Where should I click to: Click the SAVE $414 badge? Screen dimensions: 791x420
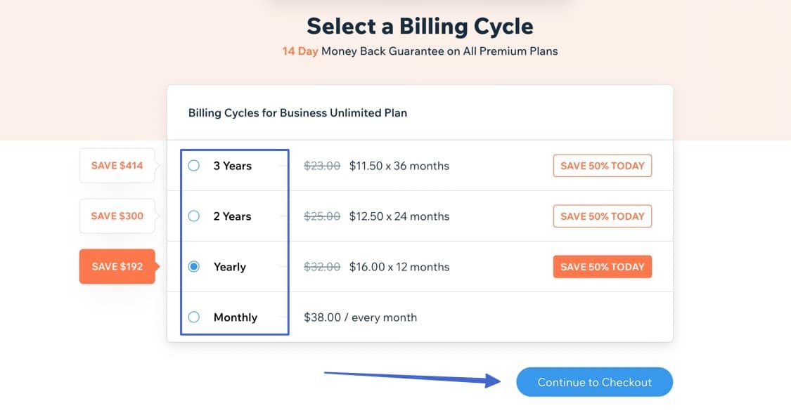[117, 166]
